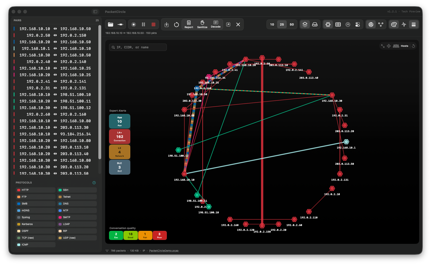Image resolution: width=431 pixels, height=265 pixels.
Task: Toggle the color palette icon
Action: 394,25
